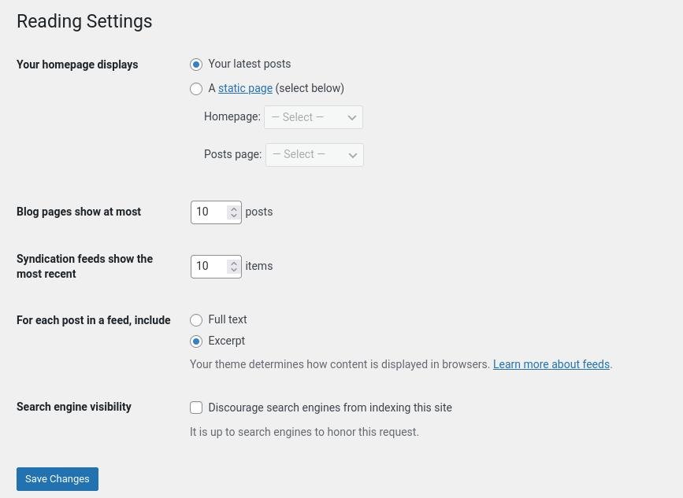
Task: Expand the Posts page select dropdown
Action: click(x=314, y=154)
